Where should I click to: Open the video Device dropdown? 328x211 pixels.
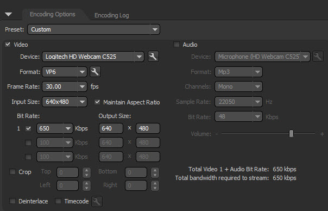click(x=93, y=57)
